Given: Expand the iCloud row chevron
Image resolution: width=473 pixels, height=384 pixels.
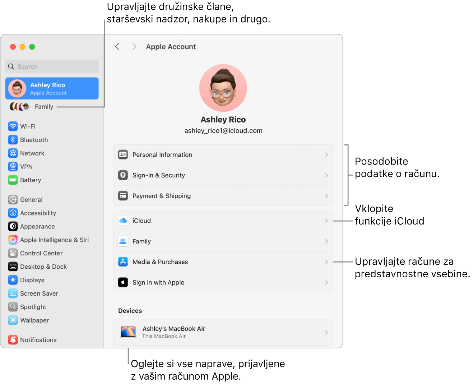Looking at the screenshot, I should coord(326,221).
